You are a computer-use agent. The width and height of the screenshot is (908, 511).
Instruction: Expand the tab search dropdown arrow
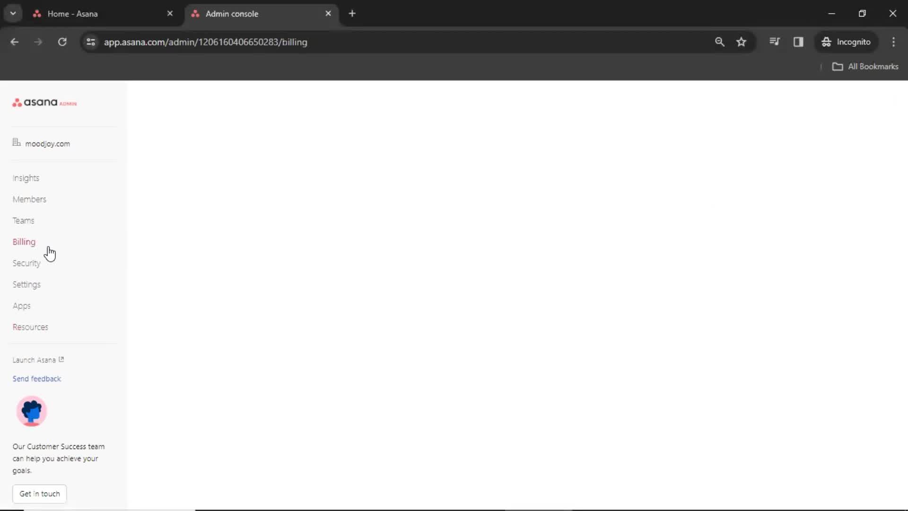13,14
